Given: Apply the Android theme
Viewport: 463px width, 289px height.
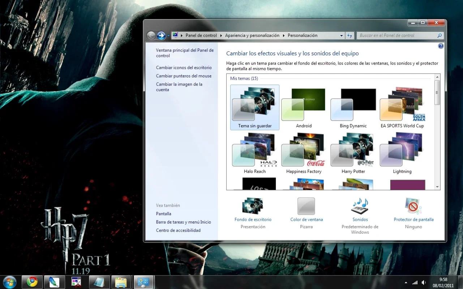Looking at the screenshot, I should (x=304, y=107).
